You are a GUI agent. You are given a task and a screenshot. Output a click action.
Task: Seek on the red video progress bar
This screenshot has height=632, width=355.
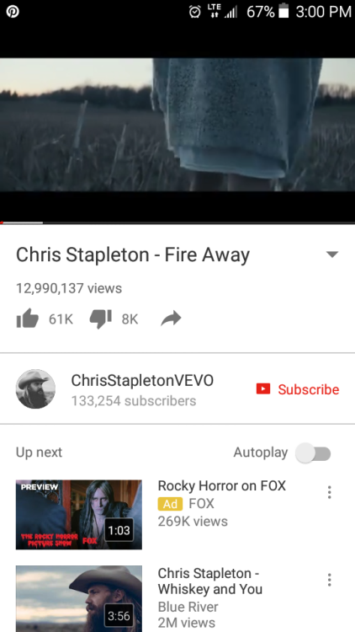click(177, 222)
